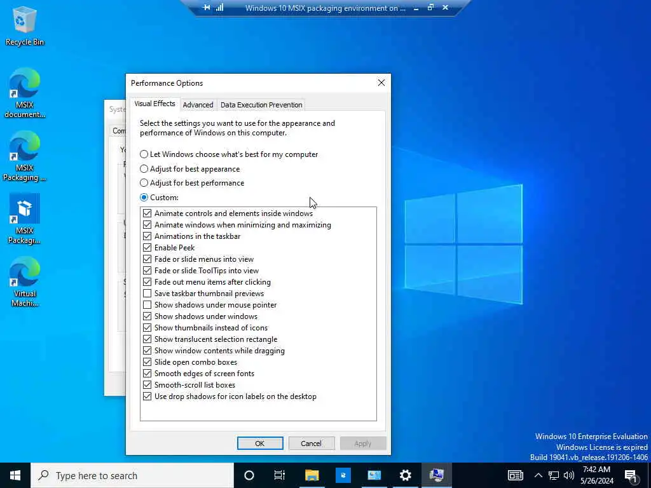Open File Explorer from the taskbar
The image size is (651, 488).
pyautogui.click(x=312, y=475)
